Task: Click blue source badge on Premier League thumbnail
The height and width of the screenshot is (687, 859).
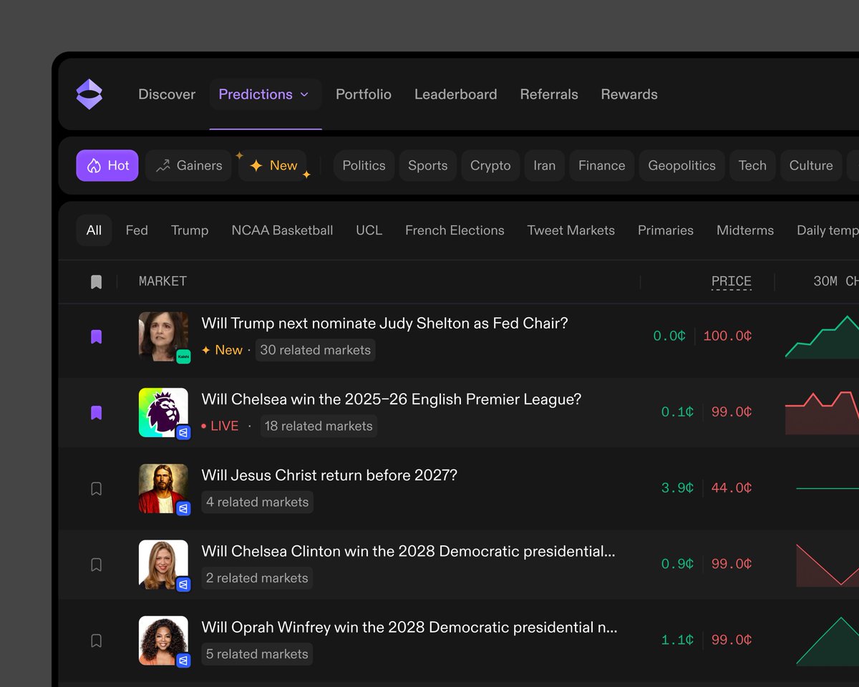Action: click(183, 432)
